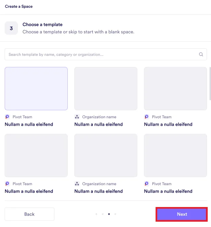
Task: Click the template list vertical scrollbar
Action: click(x=210, y=83)
